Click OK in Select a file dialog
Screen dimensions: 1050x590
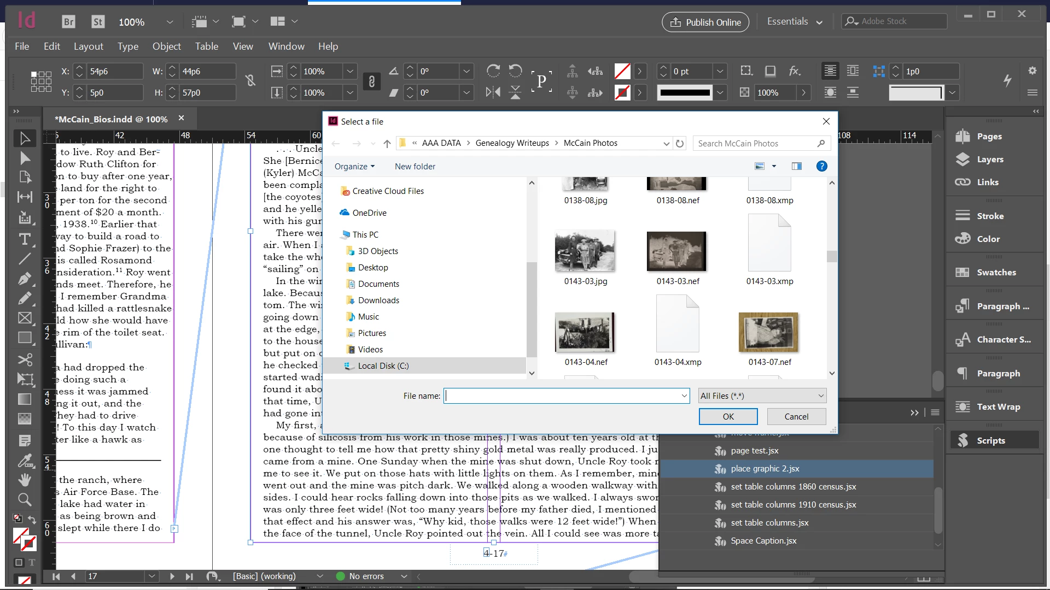728,416
